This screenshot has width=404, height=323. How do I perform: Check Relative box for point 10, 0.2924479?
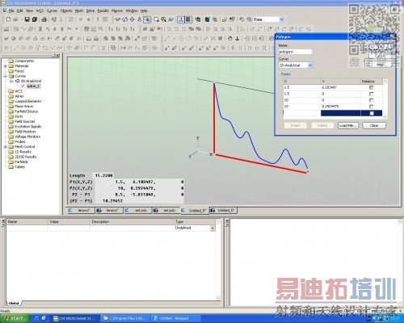[372, 107]
